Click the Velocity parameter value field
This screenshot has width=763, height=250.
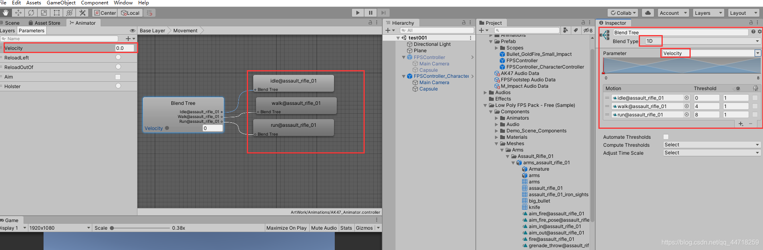(125, 48)
